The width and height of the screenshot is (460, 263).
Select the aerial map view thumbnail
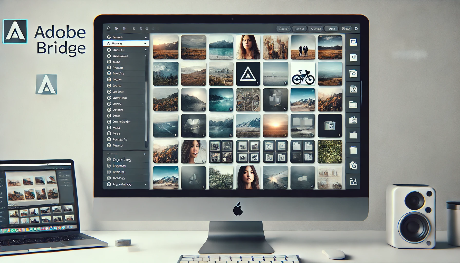coord(248,100)
